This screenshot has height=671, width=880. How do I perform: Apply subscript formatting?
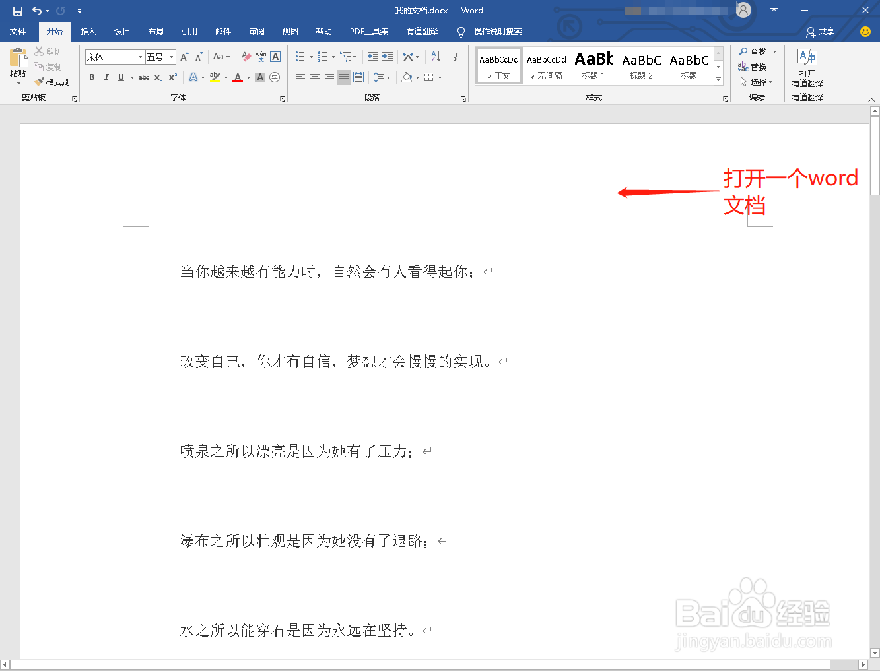tap(158, 77)
